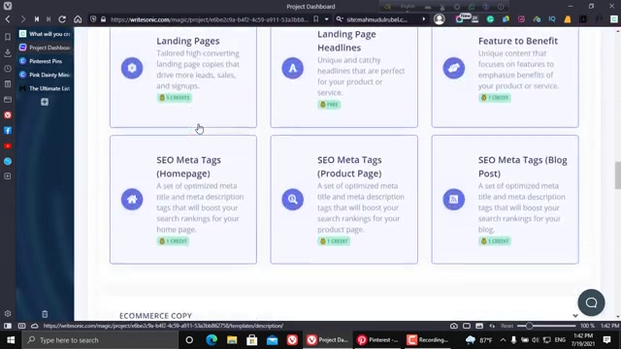Image resolution: width=621 pixels, height=349 pixels.
Task: Go to the browser home page
Action: click(78, 19)
